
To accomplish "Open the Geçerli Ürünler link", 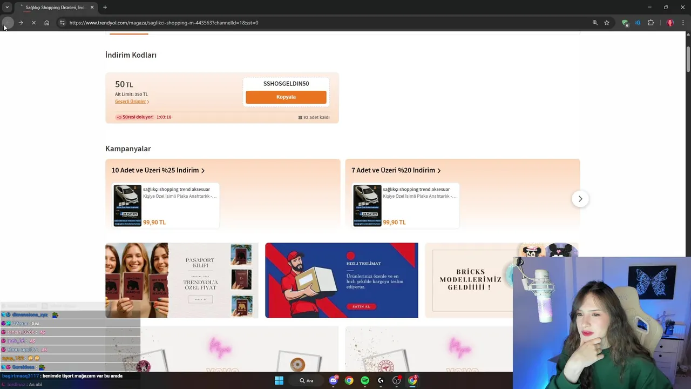I will (132, 102).
